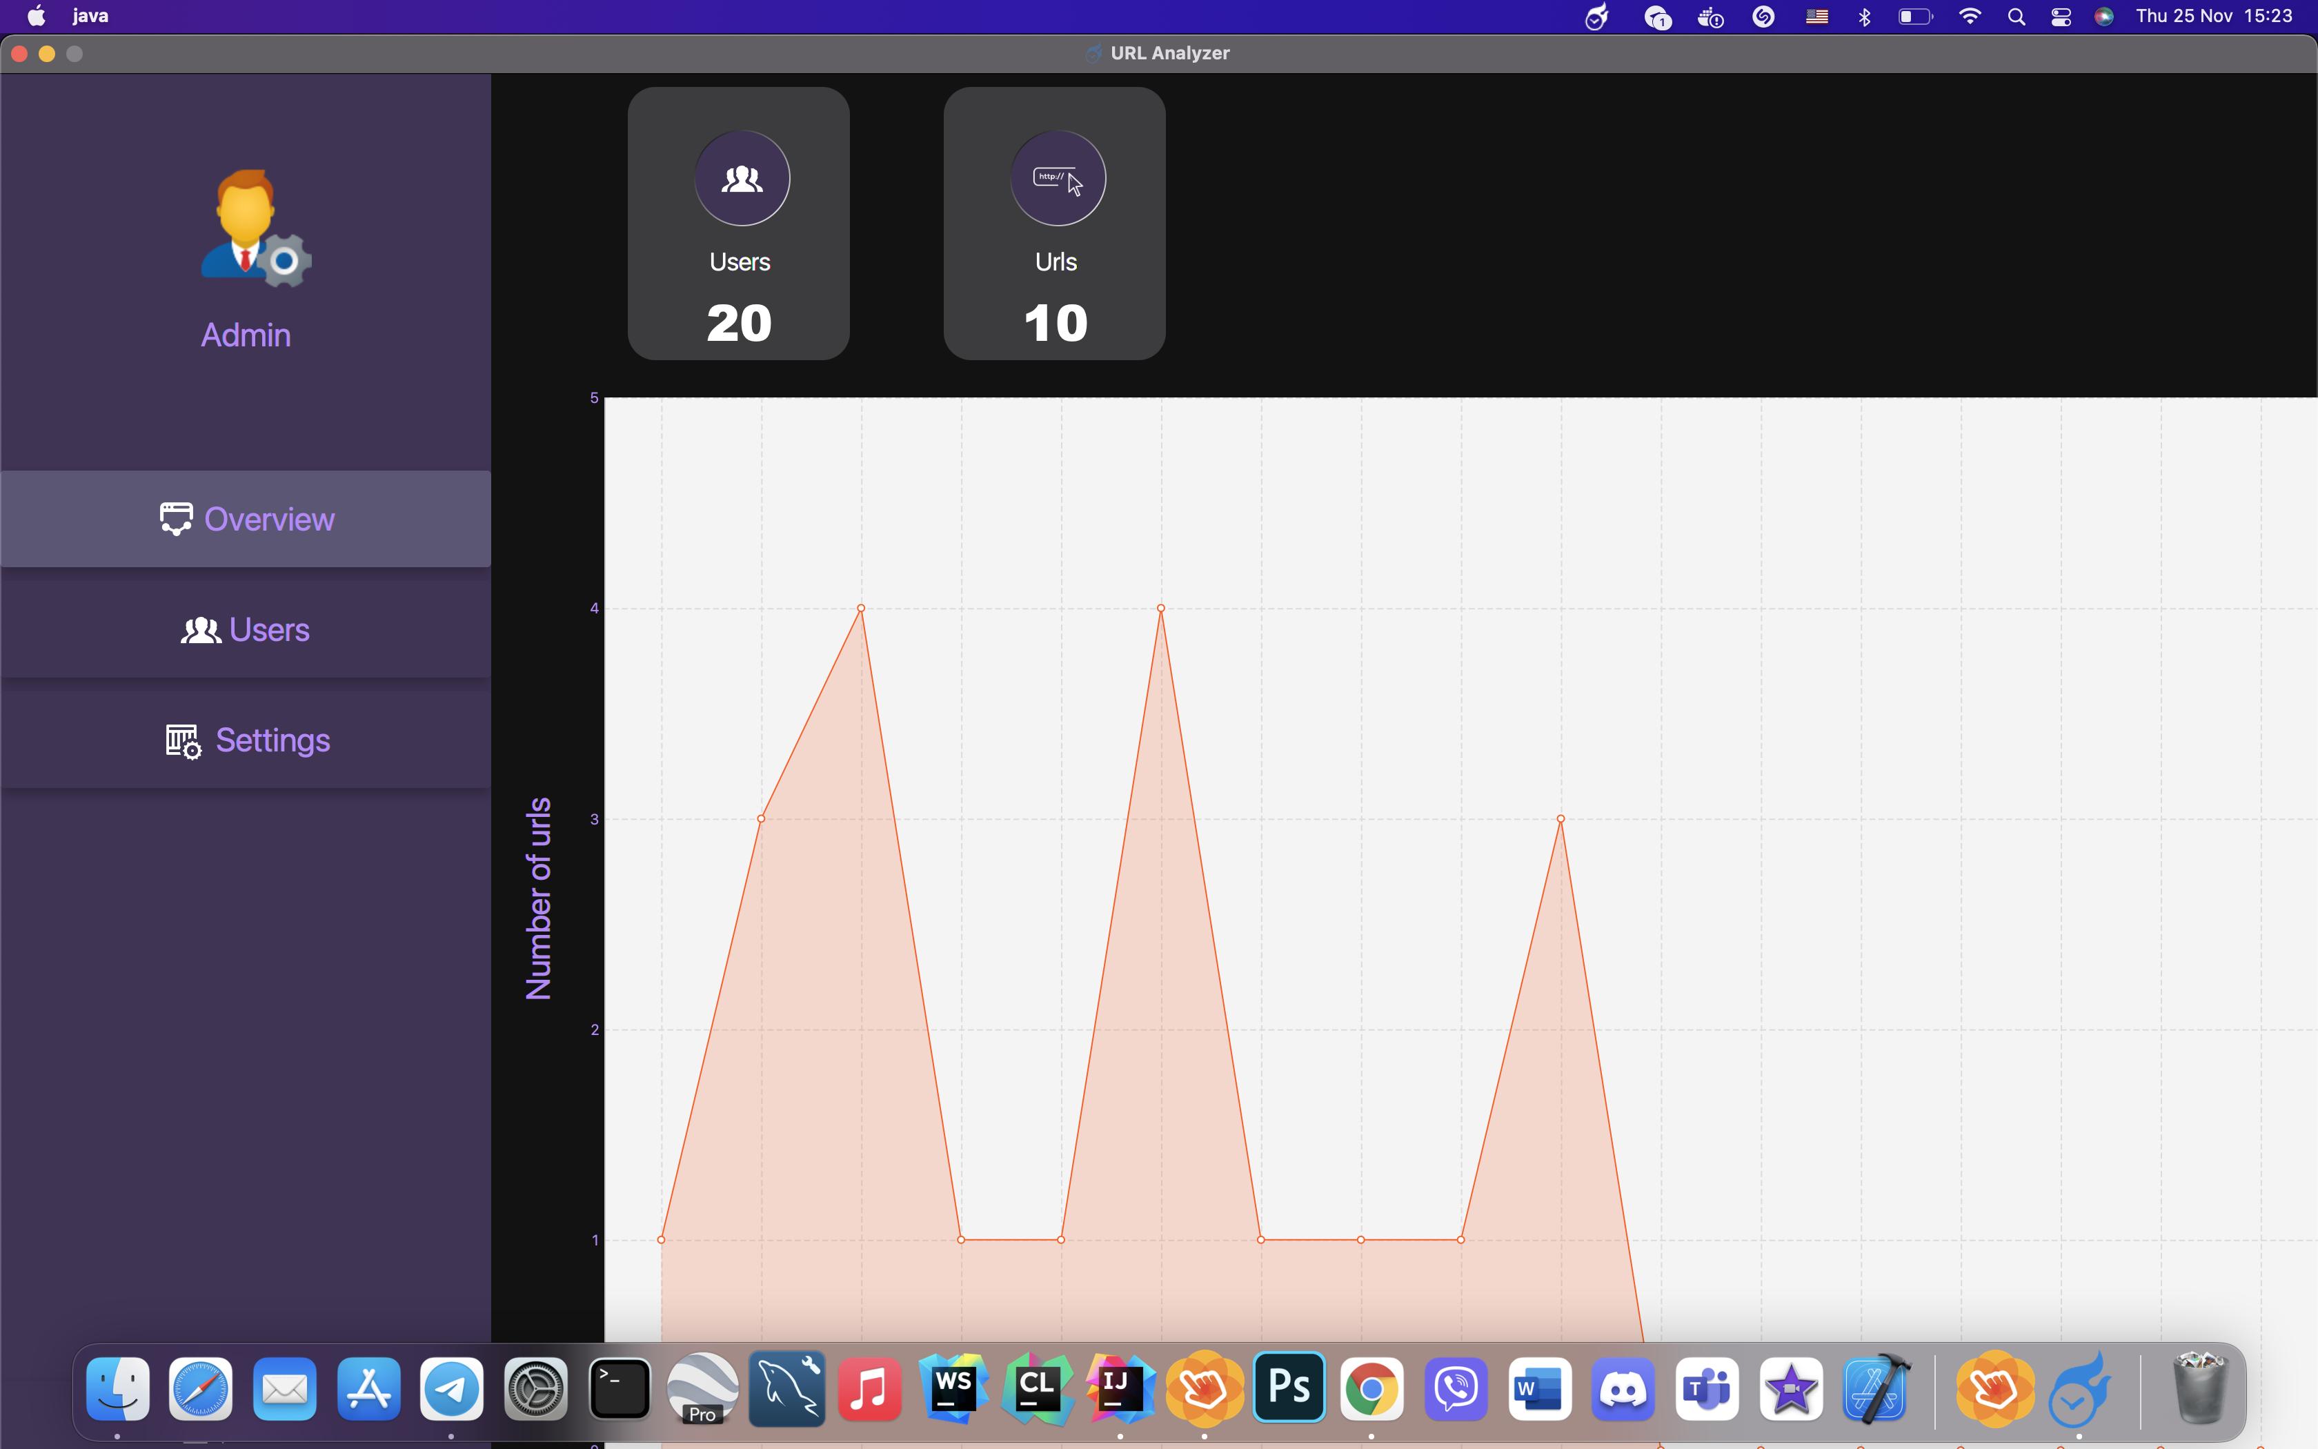2318x1449 pixels.
Task: Open the Settings sidebar section
Action: tap(245, 740)
